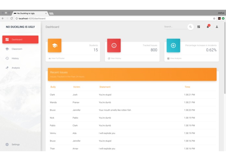Click the localhost:4200/dashboard address bar
This screenshot has width=226, height=161.
115,19
